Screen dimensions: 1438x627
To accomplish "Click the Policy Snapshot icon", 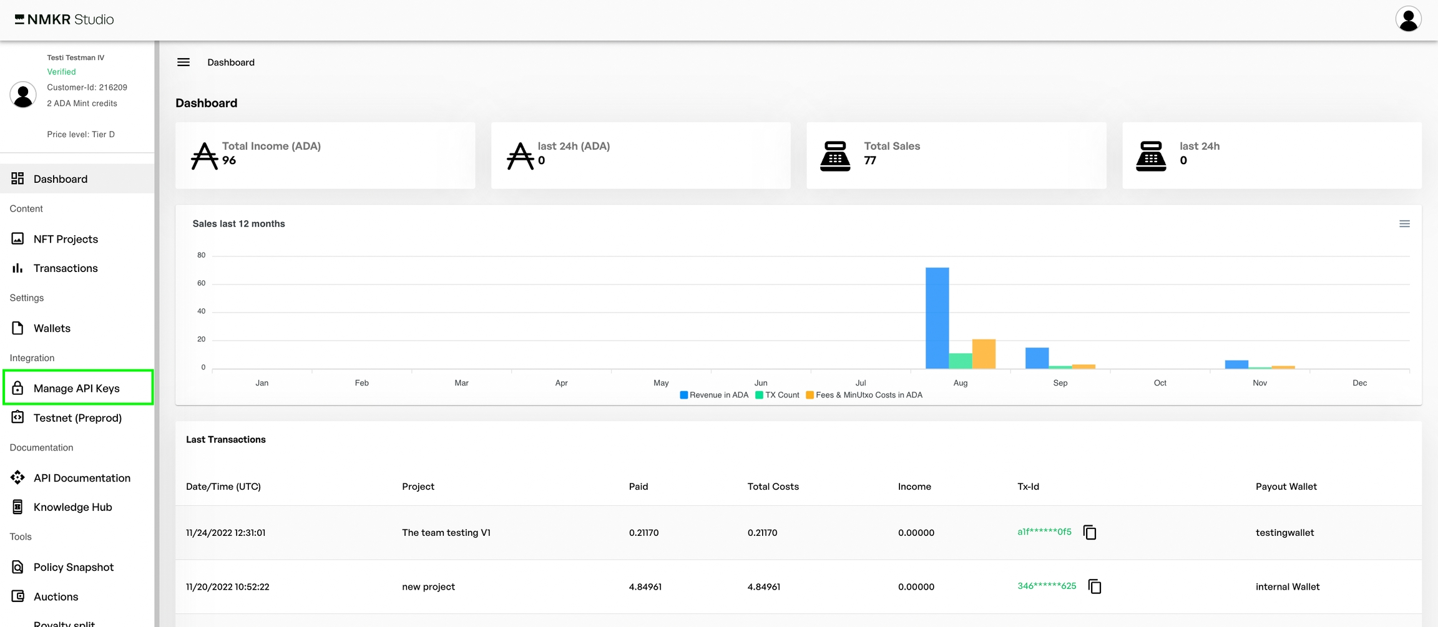I will tap(17, 567).
